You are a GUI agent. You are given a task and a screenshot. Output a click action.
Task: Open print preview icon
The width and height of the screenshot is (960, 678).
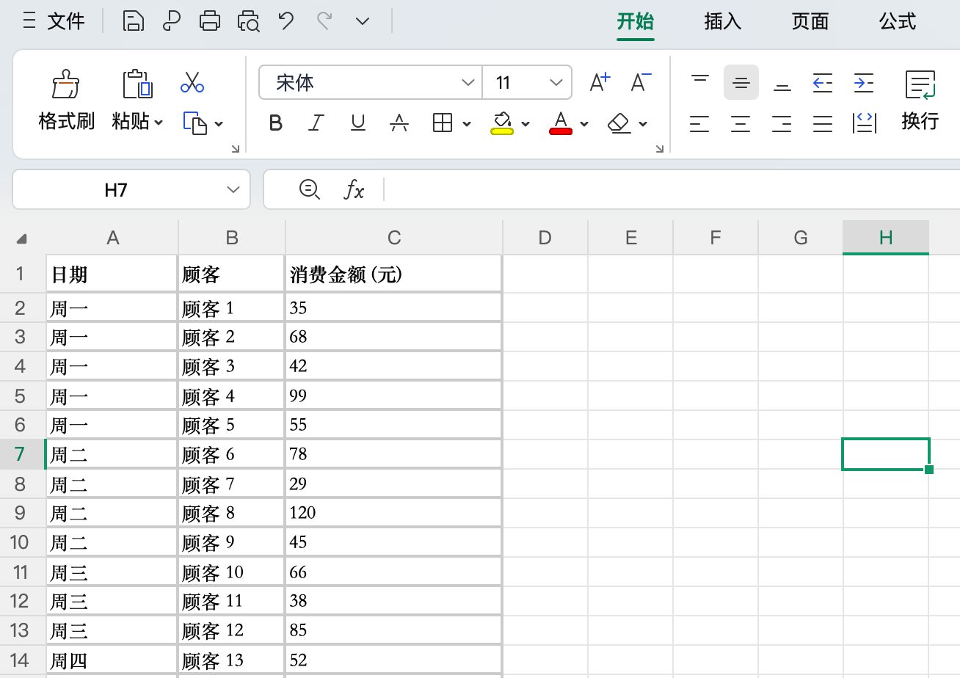(x=248, y=21)
